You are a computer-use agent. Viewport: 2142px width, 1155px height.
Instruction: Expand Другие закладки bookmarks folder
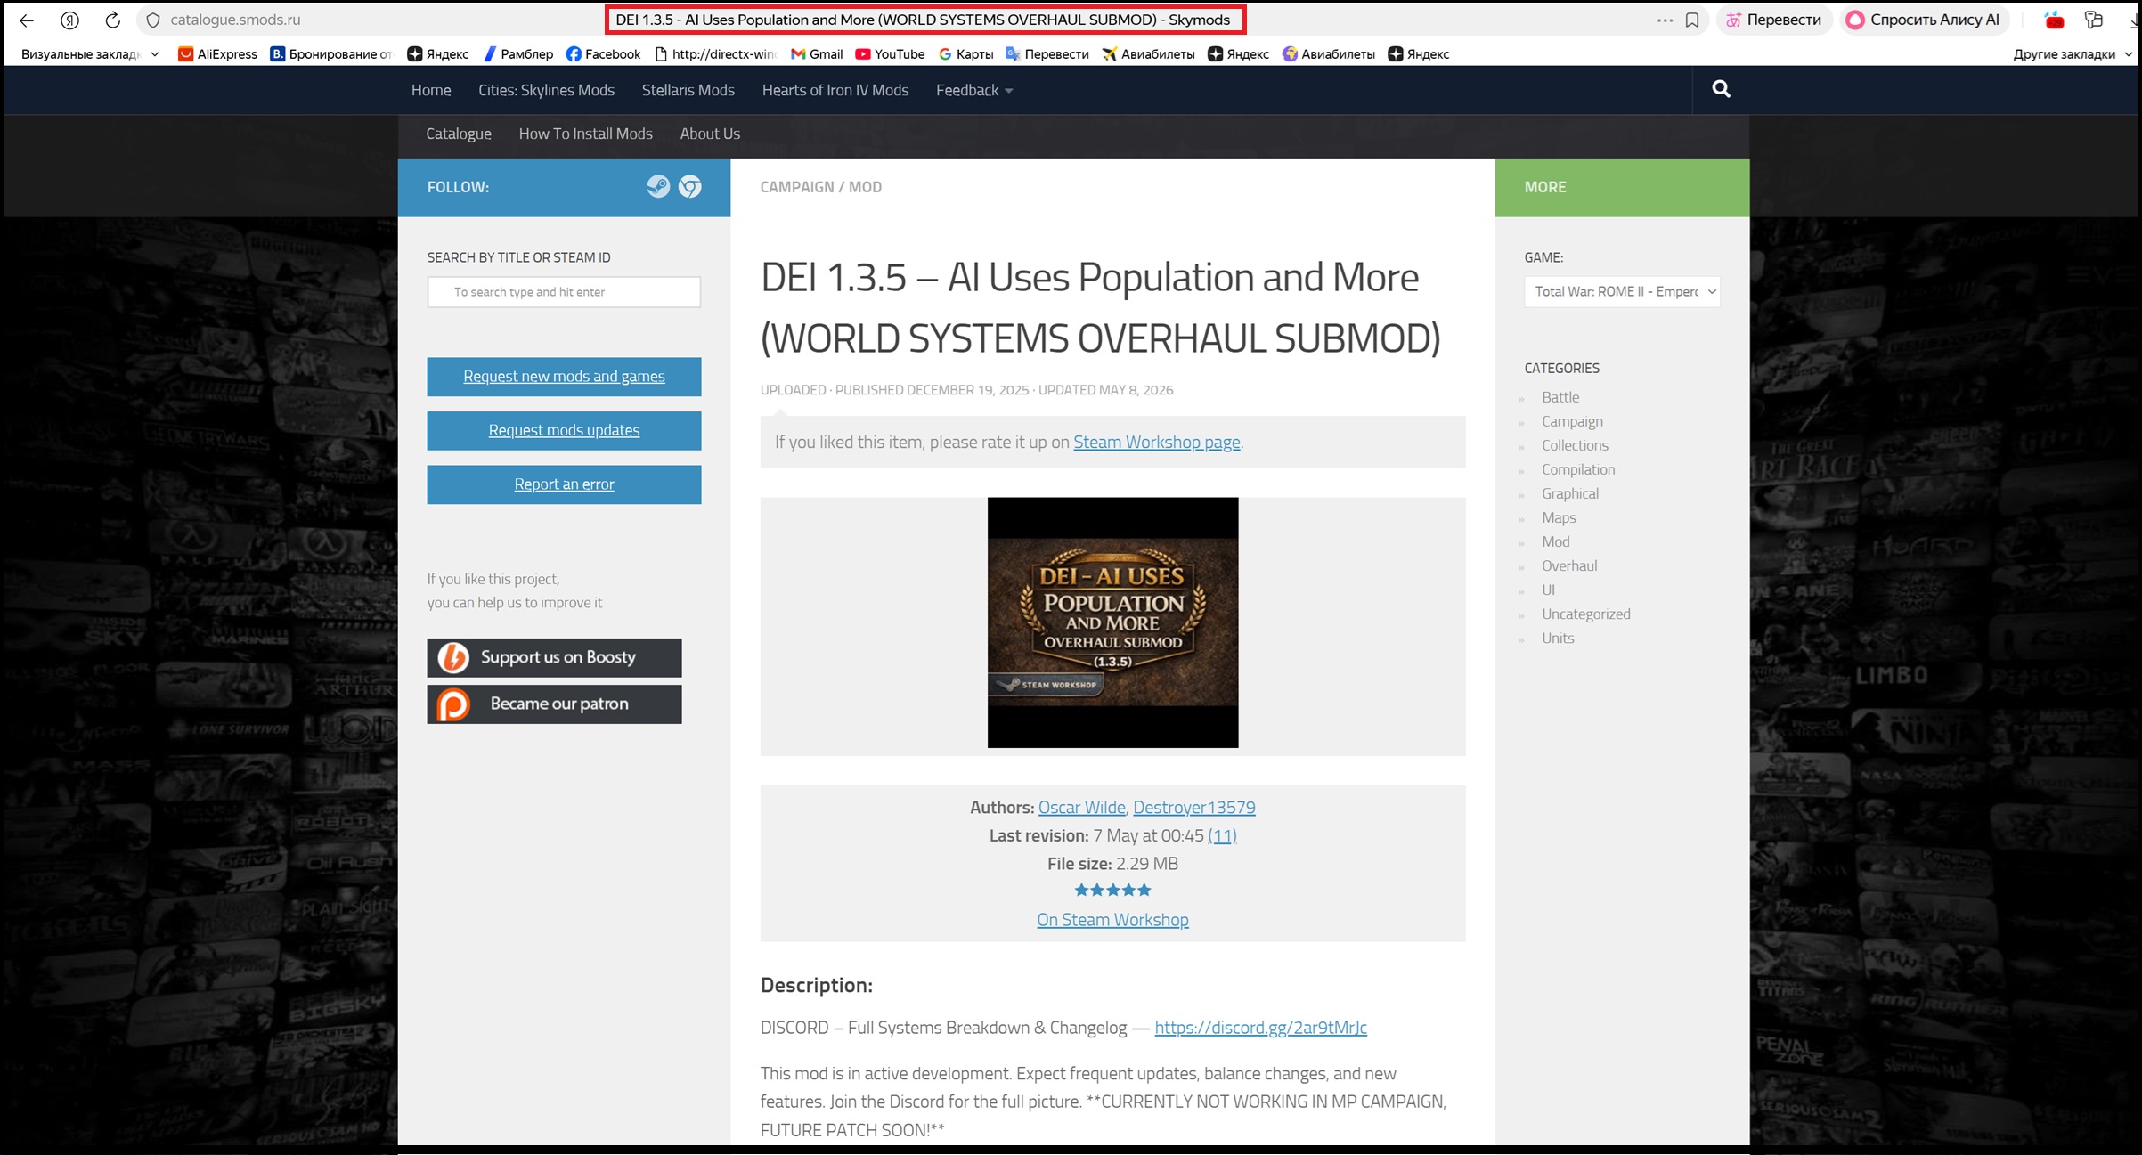[2072, 54]
